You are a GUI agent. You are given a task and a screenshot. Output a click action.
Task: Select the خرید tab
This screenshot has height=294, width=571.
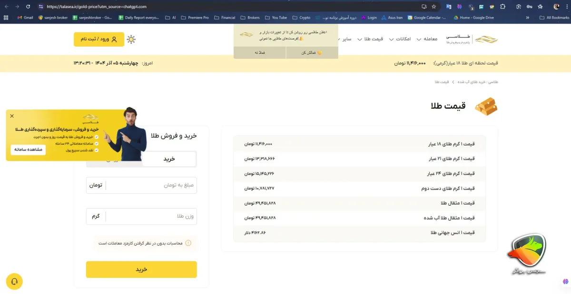(x=169, y=159)
